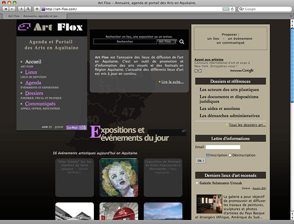The height and width of the screenshot is (224, 294).
Task: Follow the Lire la suite link
Action: (173, 82)
